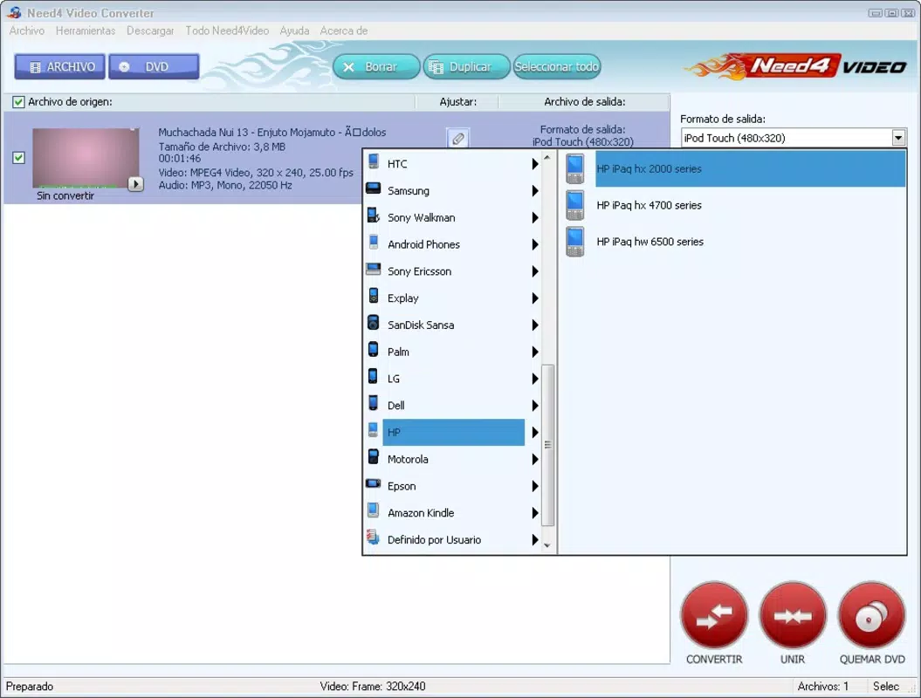
Task: Click the QUEMAR DVD round red button
Action: pyautogui.click(x=871, y=616)
